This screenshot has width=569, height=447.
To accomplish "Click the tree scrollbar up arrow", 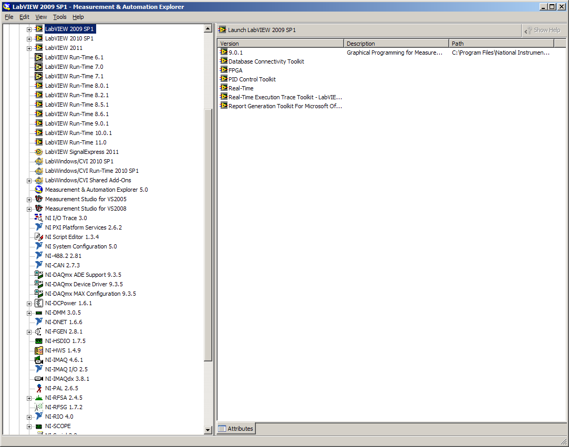I will point(208,28).
